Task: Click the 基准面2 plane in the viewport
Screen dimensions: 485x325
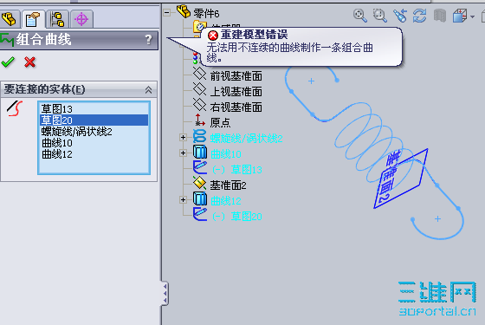Action: coord(401,179)
